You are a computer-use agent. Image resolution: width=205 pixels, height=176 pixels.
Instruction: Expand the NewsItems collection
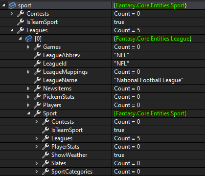pos(28,88)
